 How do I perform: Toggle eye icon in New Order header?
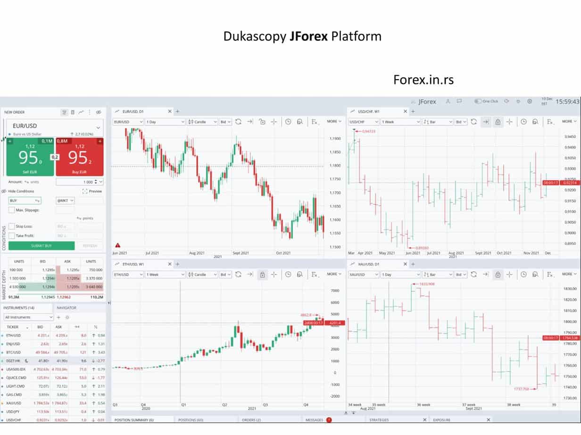[99, 112]
